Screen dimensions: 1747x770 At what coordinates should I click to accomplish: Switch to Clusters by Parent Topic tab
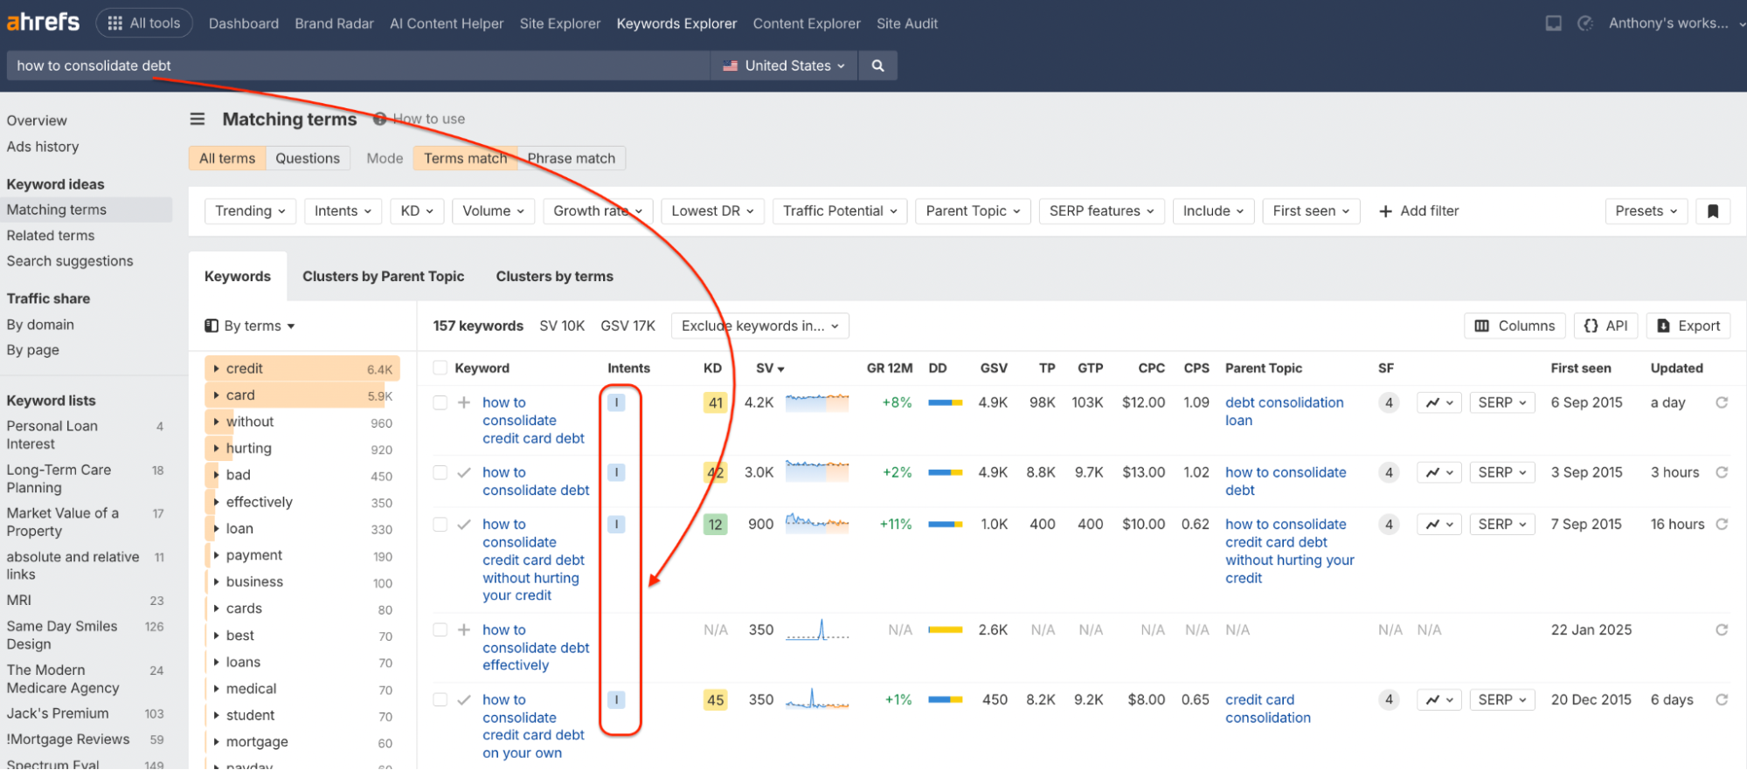pyautogui.click(x=384, y=277)
